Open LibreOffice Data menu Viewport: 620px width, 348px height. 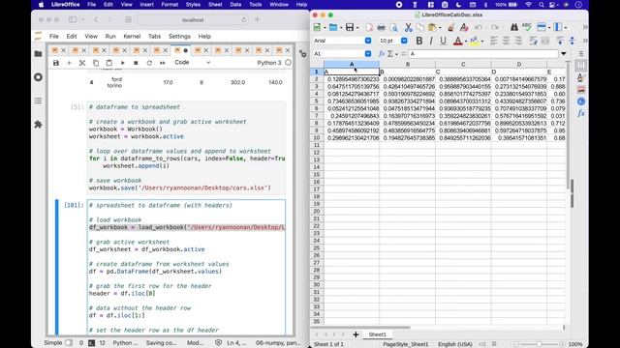tap(235, 5)
